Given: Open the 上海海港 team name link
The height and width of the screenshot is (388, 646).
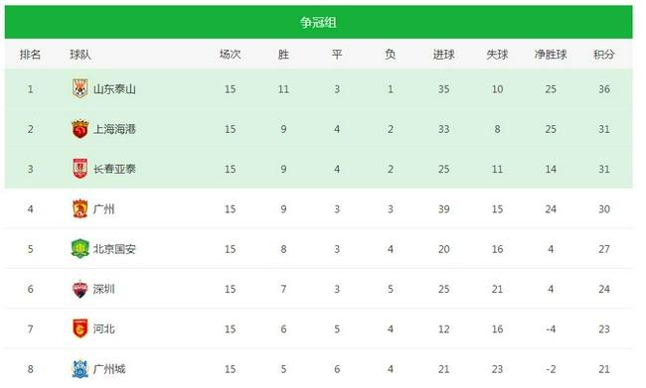Looking at the screenshot, I should coord(114,129).
